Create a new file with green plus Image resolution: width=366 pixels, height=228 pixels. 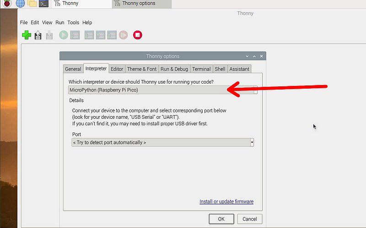point(27,35)
